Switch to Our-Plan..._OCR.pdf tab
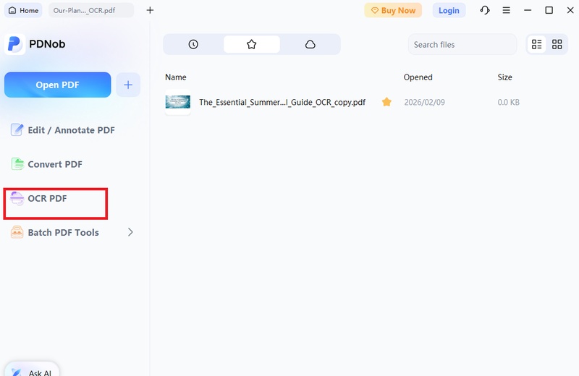The height and width of the screenshot is (376, 579). point(91,10)
